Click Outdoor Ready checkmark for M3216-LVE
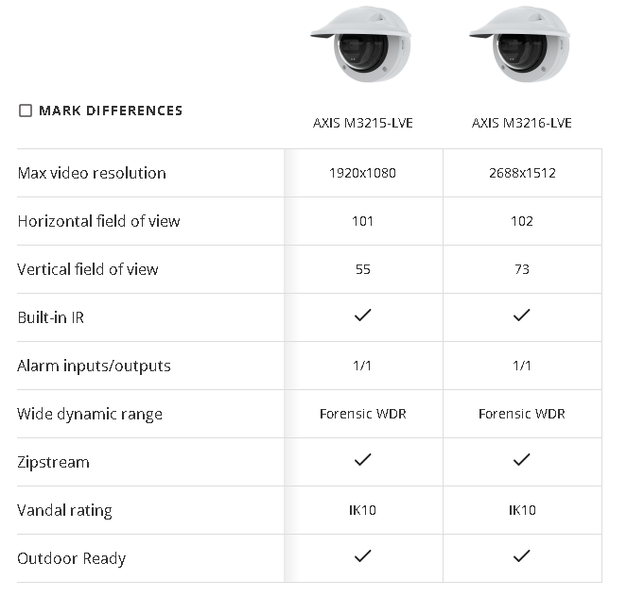This screenshot has width=627, height=597. tap(521, 557)
